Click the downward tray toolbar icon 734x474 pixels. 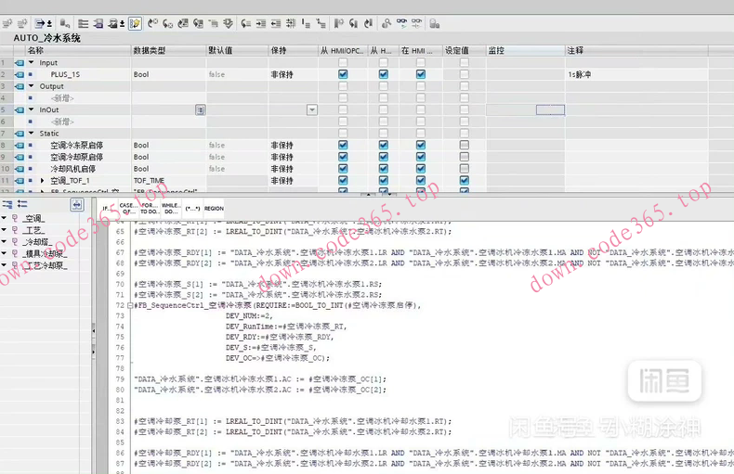point(228,23)
